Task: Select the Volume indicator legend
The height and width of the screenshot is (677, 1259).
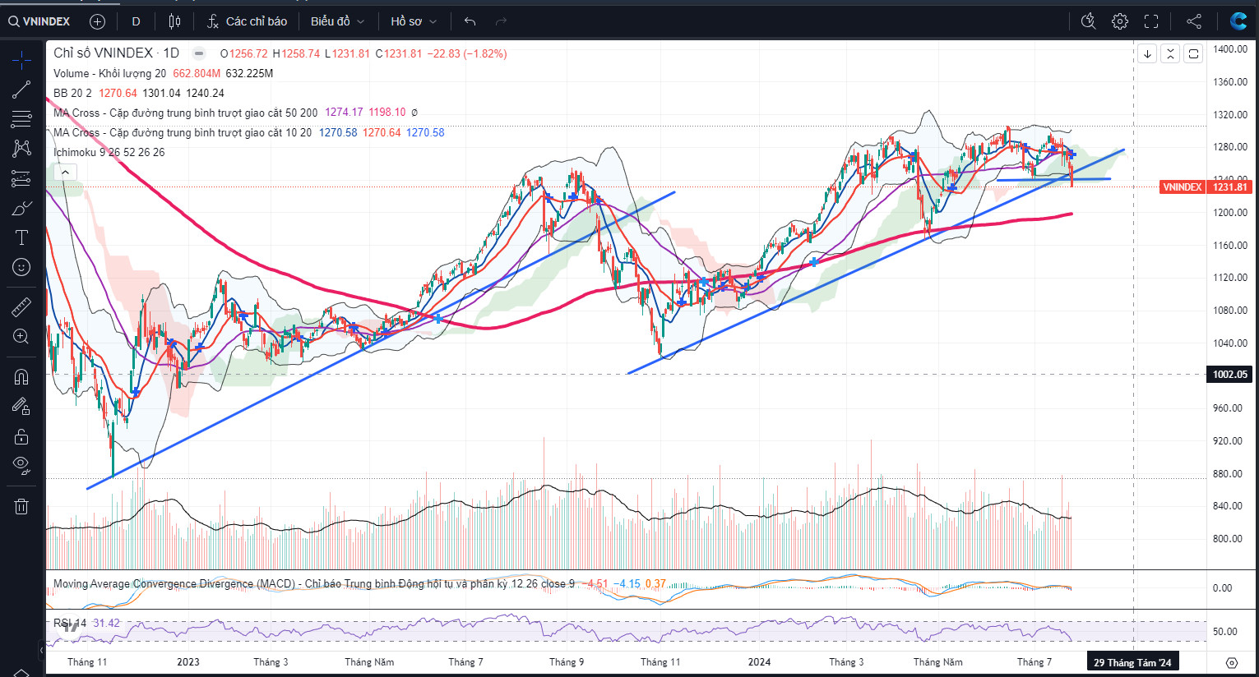Action: [109, 73]
